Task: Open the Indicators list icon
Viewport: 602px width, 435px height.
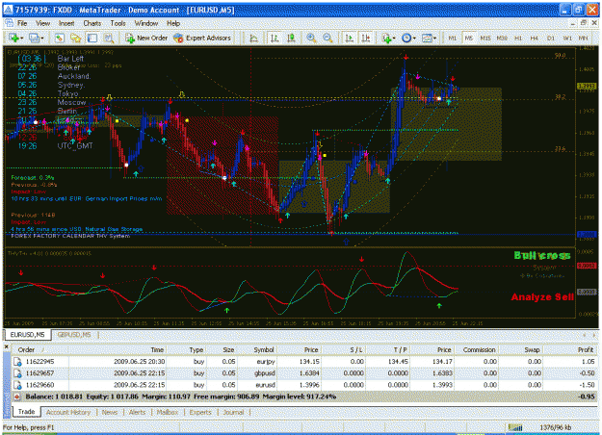Action: 386,38
